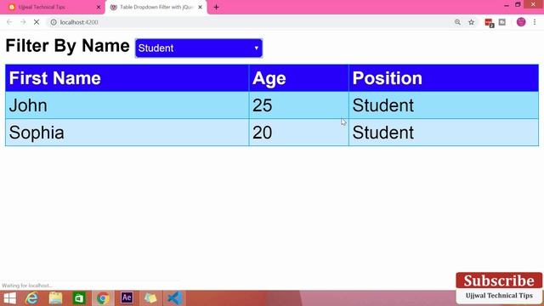Go forward to next page

(x=23, y=22)
